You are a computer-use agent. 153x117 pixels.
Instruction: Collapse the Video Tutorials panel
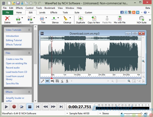[x=29, y=30]
